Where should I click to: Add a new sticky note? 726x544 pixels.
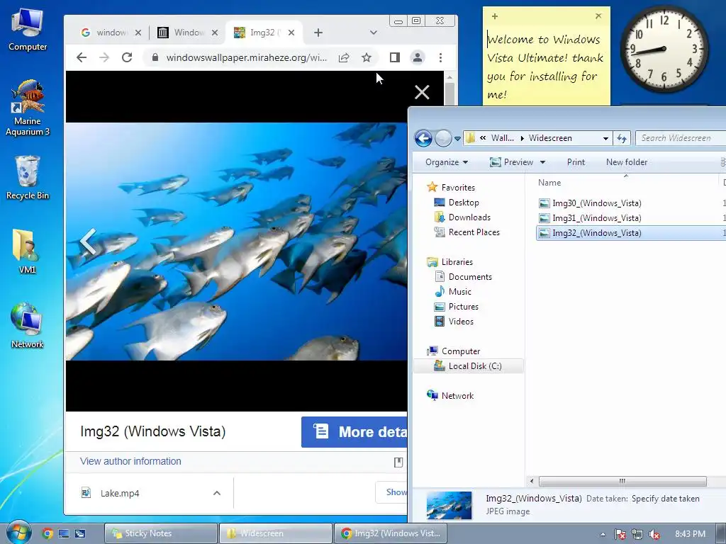(x=494, y=16)
